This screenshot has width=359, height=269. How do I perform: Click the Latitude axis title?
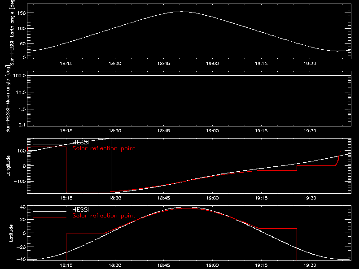click(x=11, y=233)
